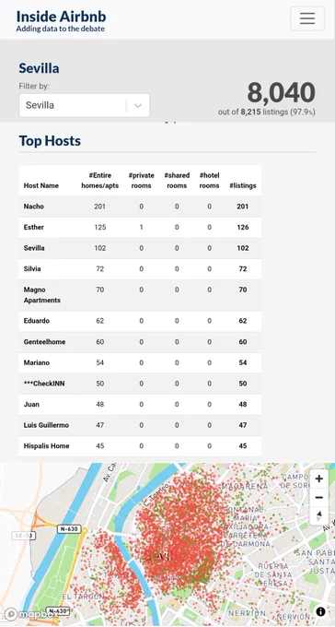Click the N-630 road marker on map

coord(69,529)
